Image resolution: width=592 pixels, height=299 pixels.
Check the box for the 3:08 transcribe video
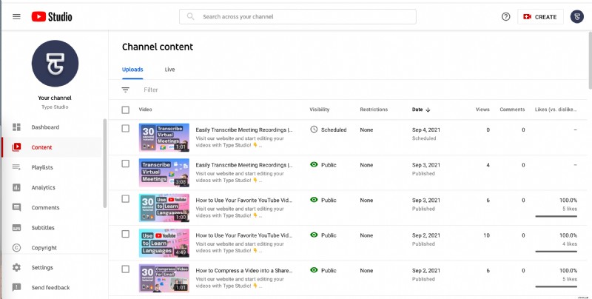(125, 164)
